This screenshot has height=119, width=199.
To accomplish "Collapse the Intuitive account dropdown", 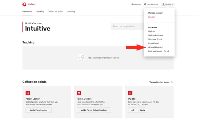I will (x=168, y=4).
